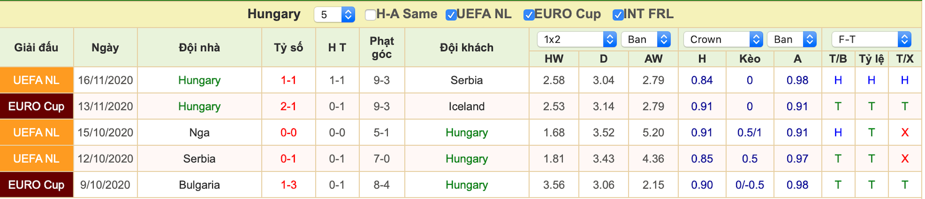
Task: Enable the H-A Same checkbox
Action: point(370,15)
